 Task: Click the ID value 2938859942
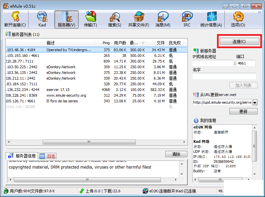pyautogui.click(x=224, y=162)
